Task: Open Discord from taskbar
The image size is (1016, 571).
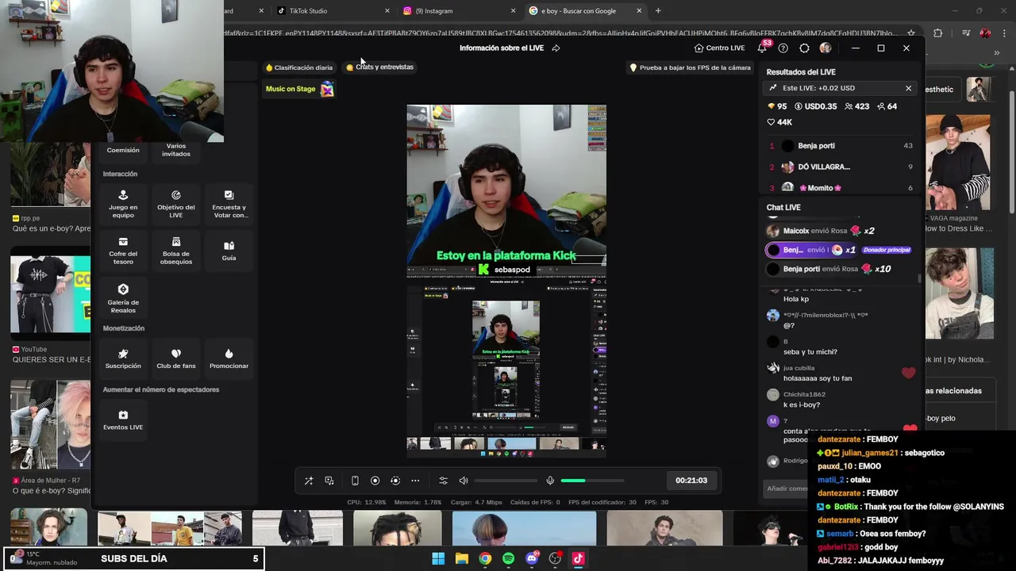Action: pos(532,558)
